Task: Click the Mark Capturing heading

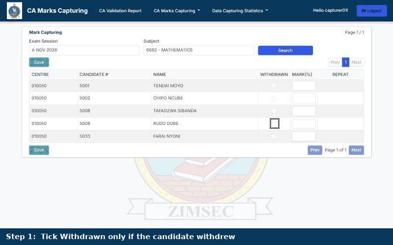Action: pyautogui.click(x=45, y=32)
